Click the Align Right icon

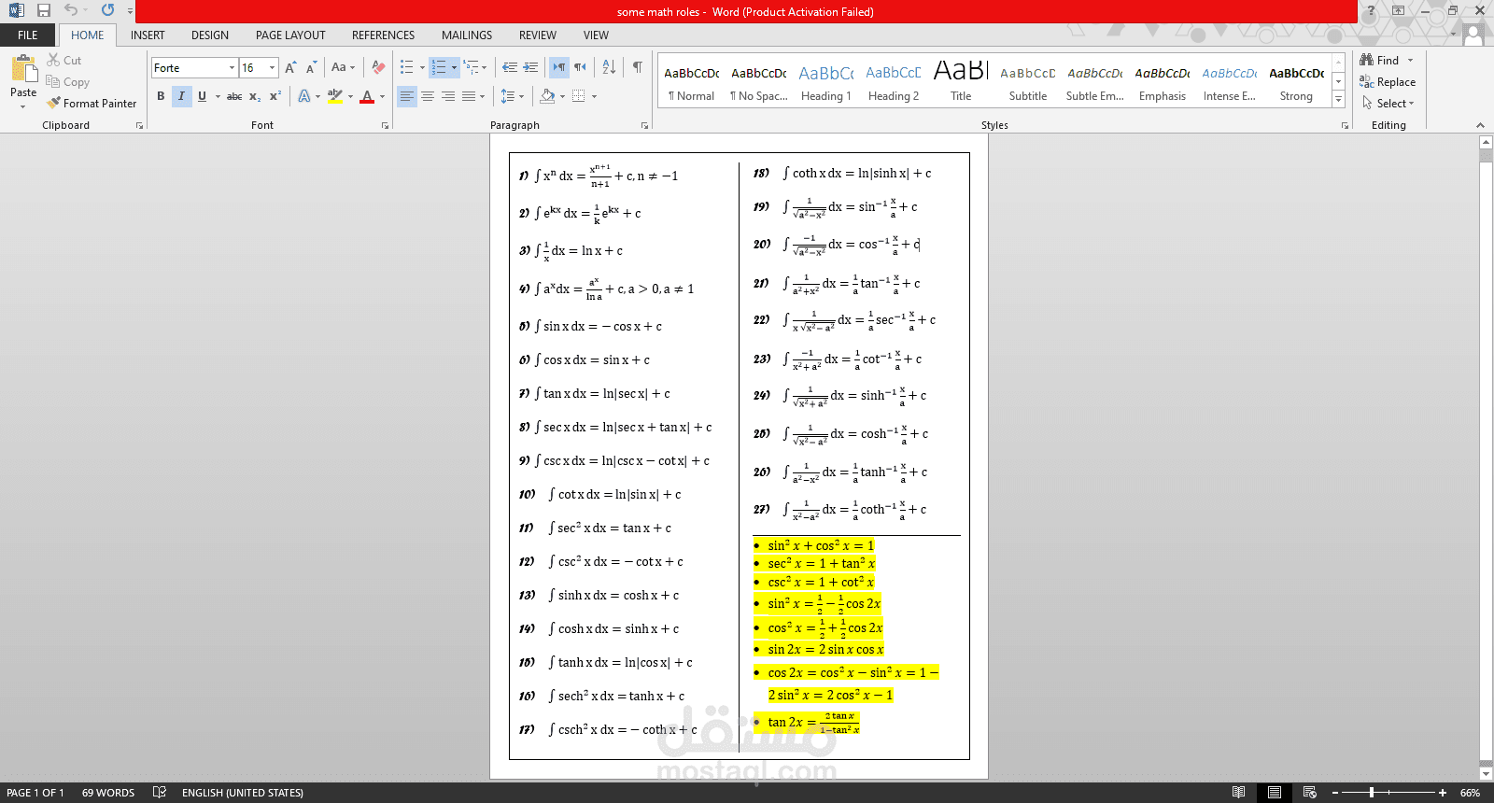(448, 96)
